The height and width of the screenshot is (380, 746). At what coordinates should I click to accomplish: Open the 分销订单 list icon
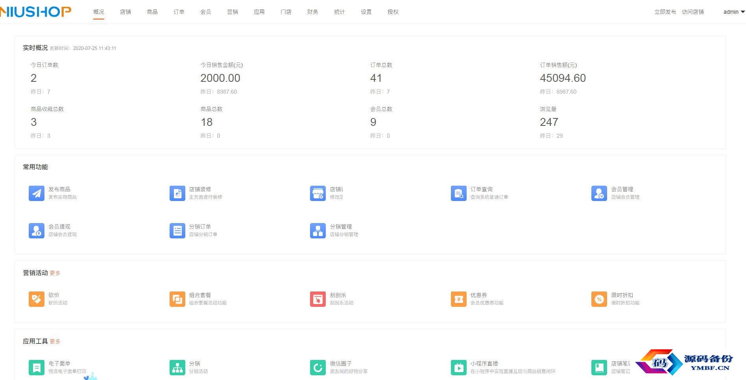[177, 231]
